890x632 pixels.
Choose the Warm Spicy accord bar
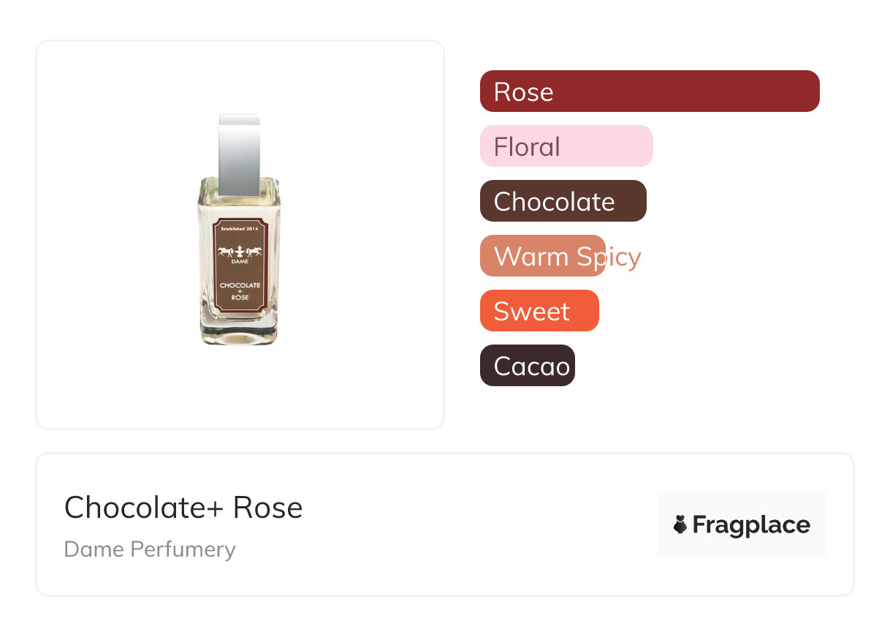tap(543, 256)
